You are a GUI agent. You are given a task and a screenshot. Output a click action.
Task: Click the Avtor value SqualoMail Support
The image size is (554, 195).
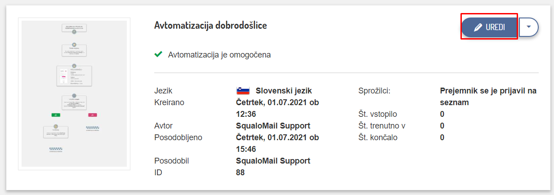(x=273, y=126)
